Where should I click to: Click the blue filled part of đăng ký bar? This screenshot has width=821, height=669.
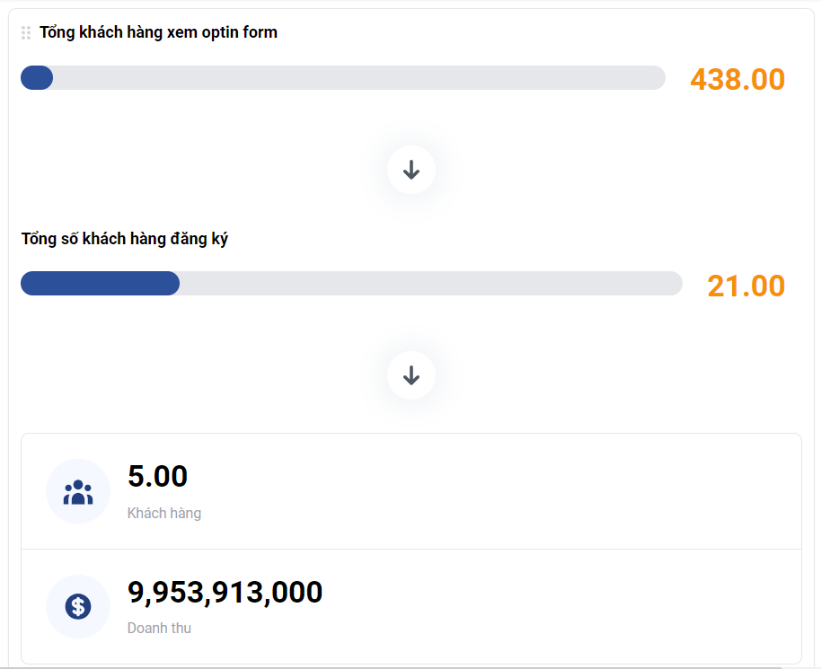pyautogui.click(x=100, y=284)
